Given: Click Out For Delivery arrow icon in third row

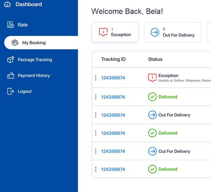Looking at the screenshot, I should tap(152, 115).
